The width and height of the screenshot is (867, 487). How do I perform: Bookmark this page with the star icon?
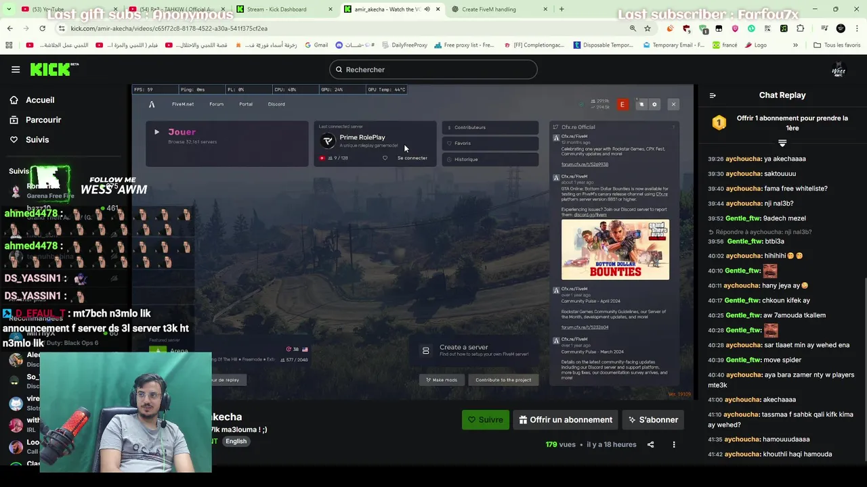[x=648, y=28]
